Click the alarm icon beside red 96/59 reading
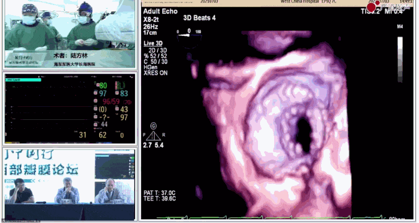 (96, 101)
